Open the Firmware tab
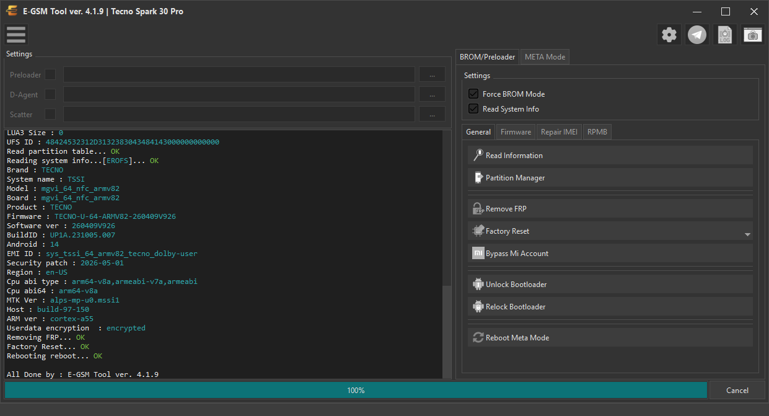The height and width of the screenshot is (416, 769). tap(516, 132)
